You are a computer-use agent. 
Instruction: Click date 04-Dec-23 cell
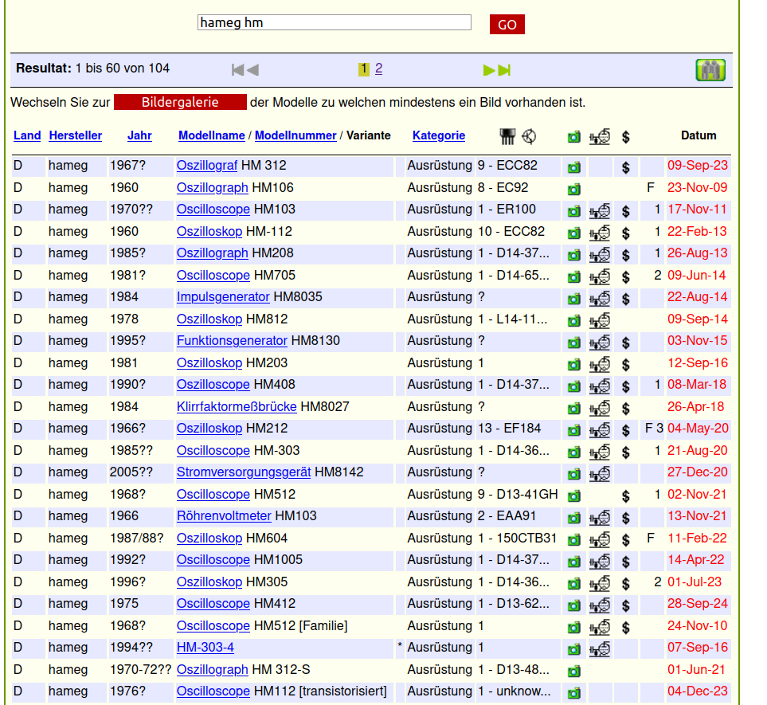pyautogui.click(x=698, y=691)
